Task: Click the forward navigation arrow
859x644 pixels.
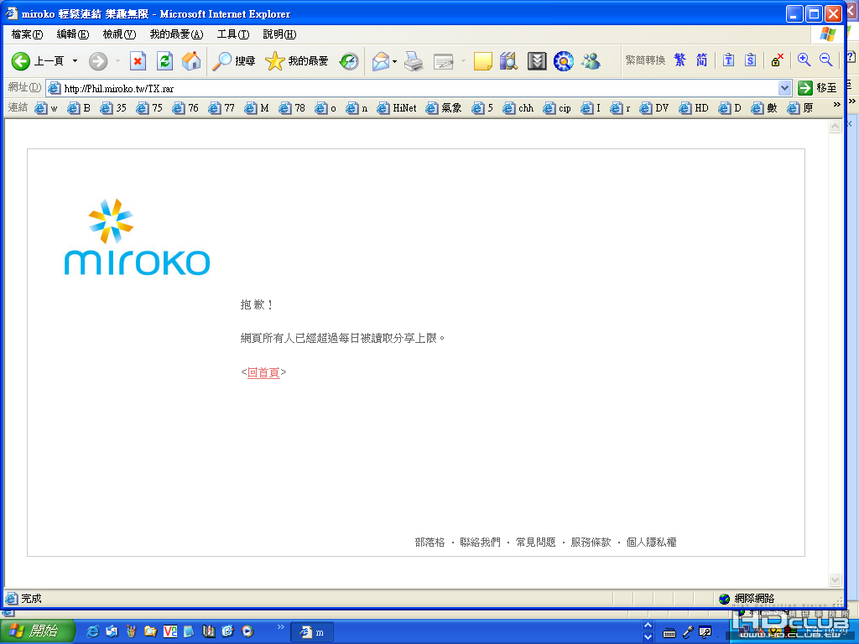Action: (x=98, y=60)
